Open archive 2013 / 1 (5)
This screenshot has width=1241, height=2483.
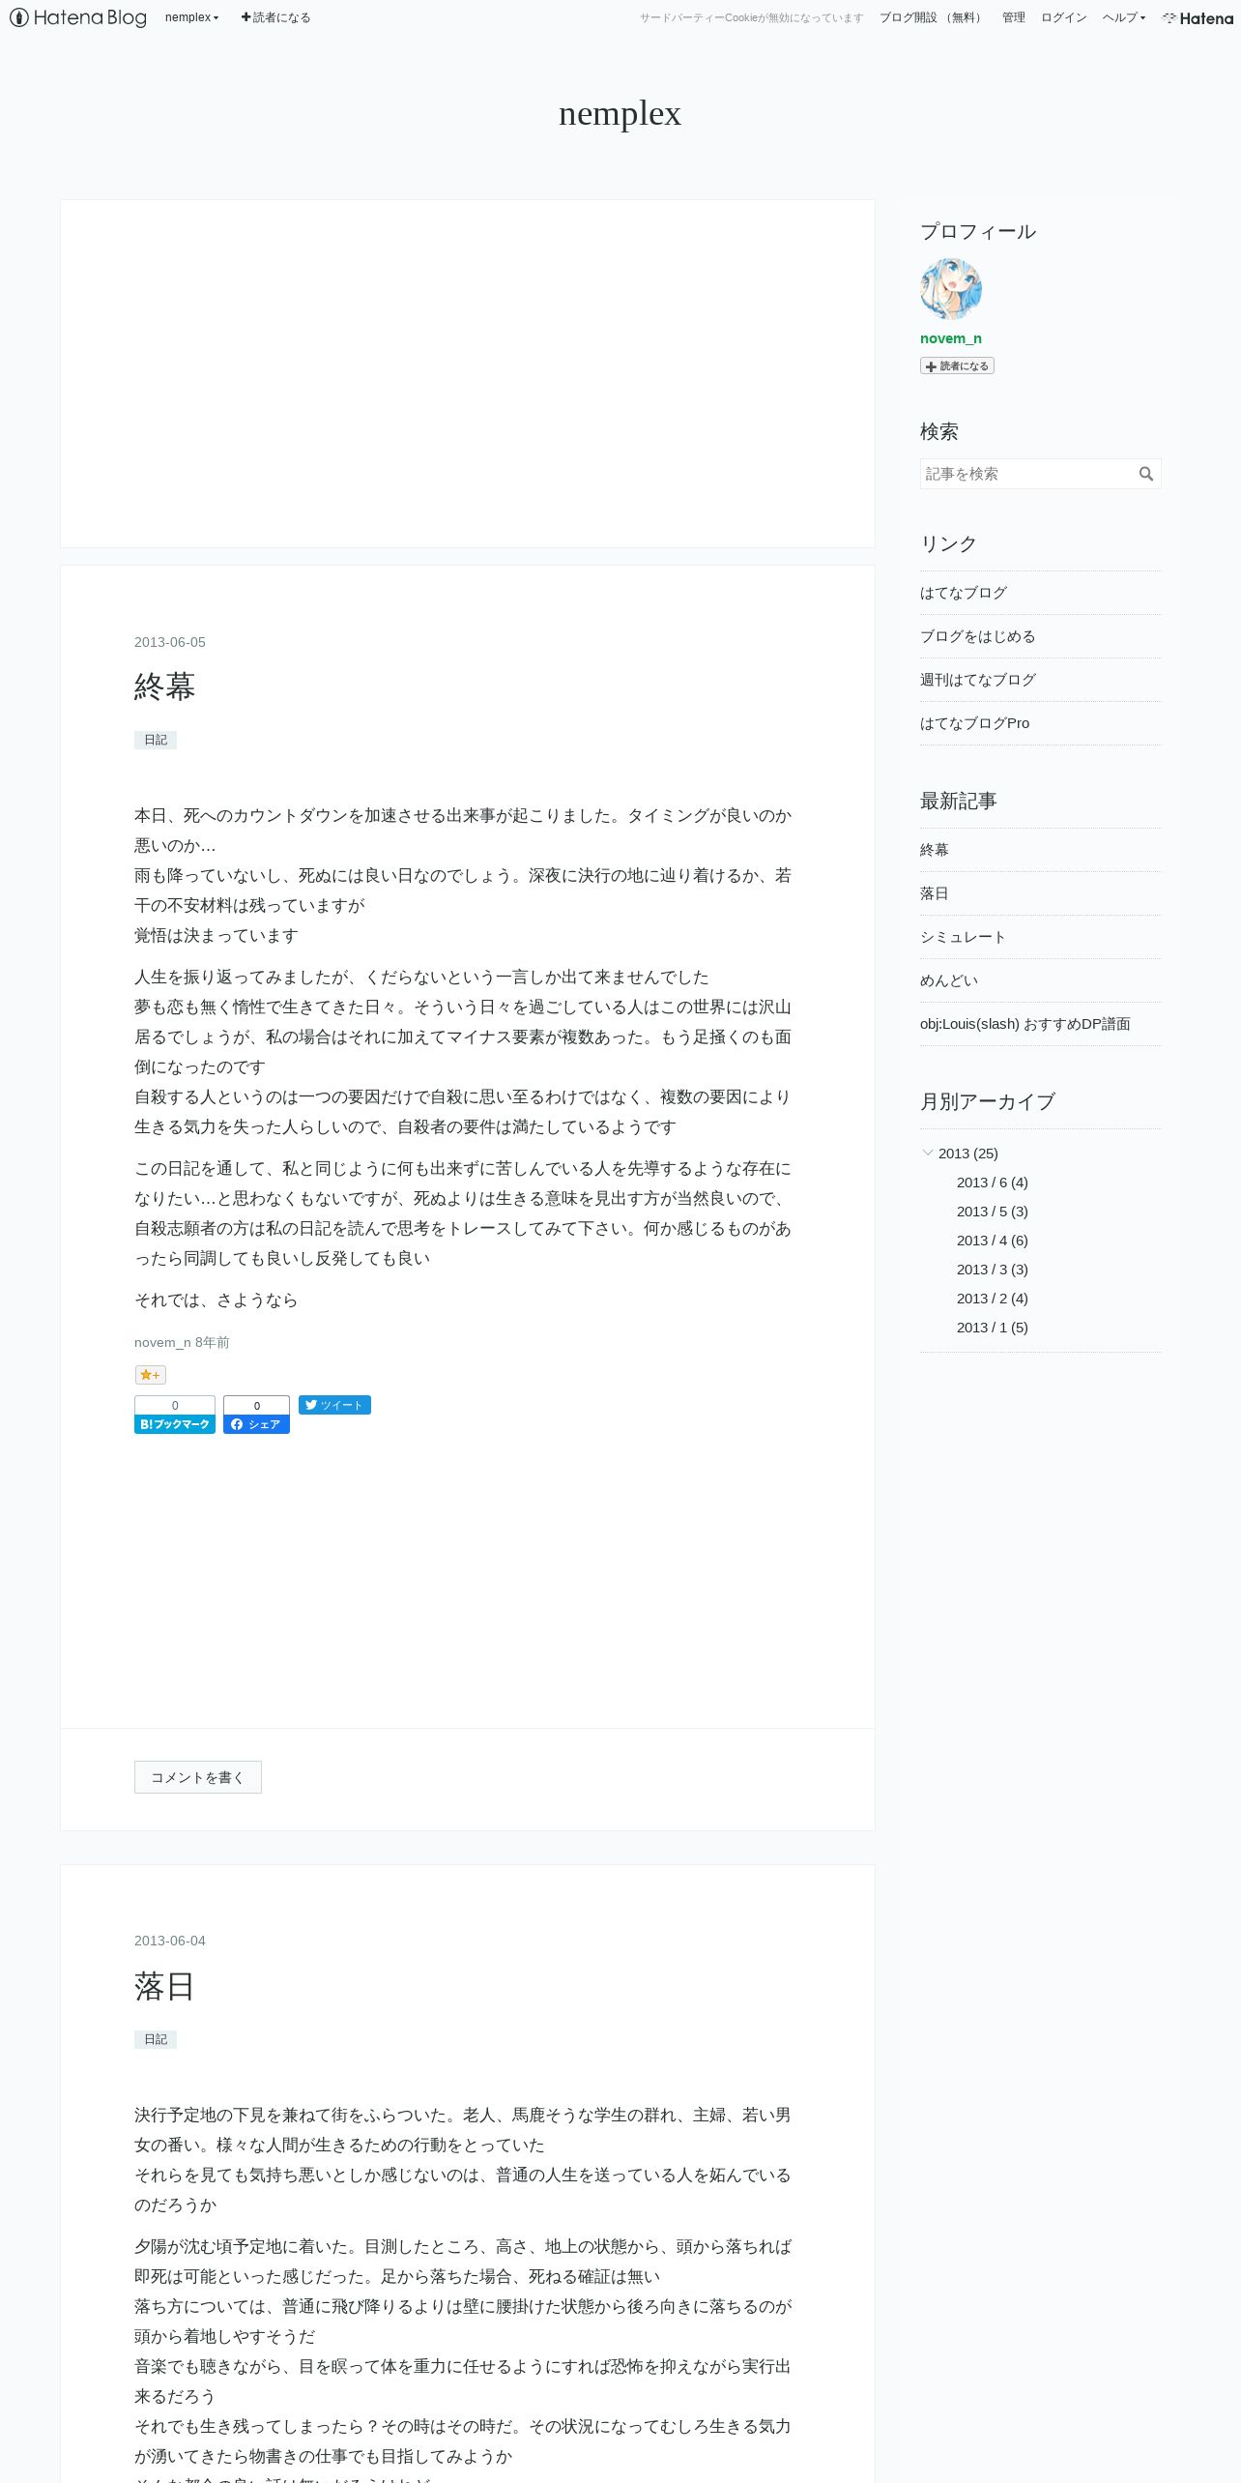click(x=992, y=1328)
